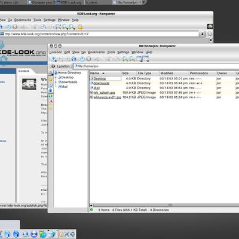The width and height of the screenshot is (239, 239).
Task: Switch to the 'Conquer your D' taskbar window
Action: click(x=41, y=2)
